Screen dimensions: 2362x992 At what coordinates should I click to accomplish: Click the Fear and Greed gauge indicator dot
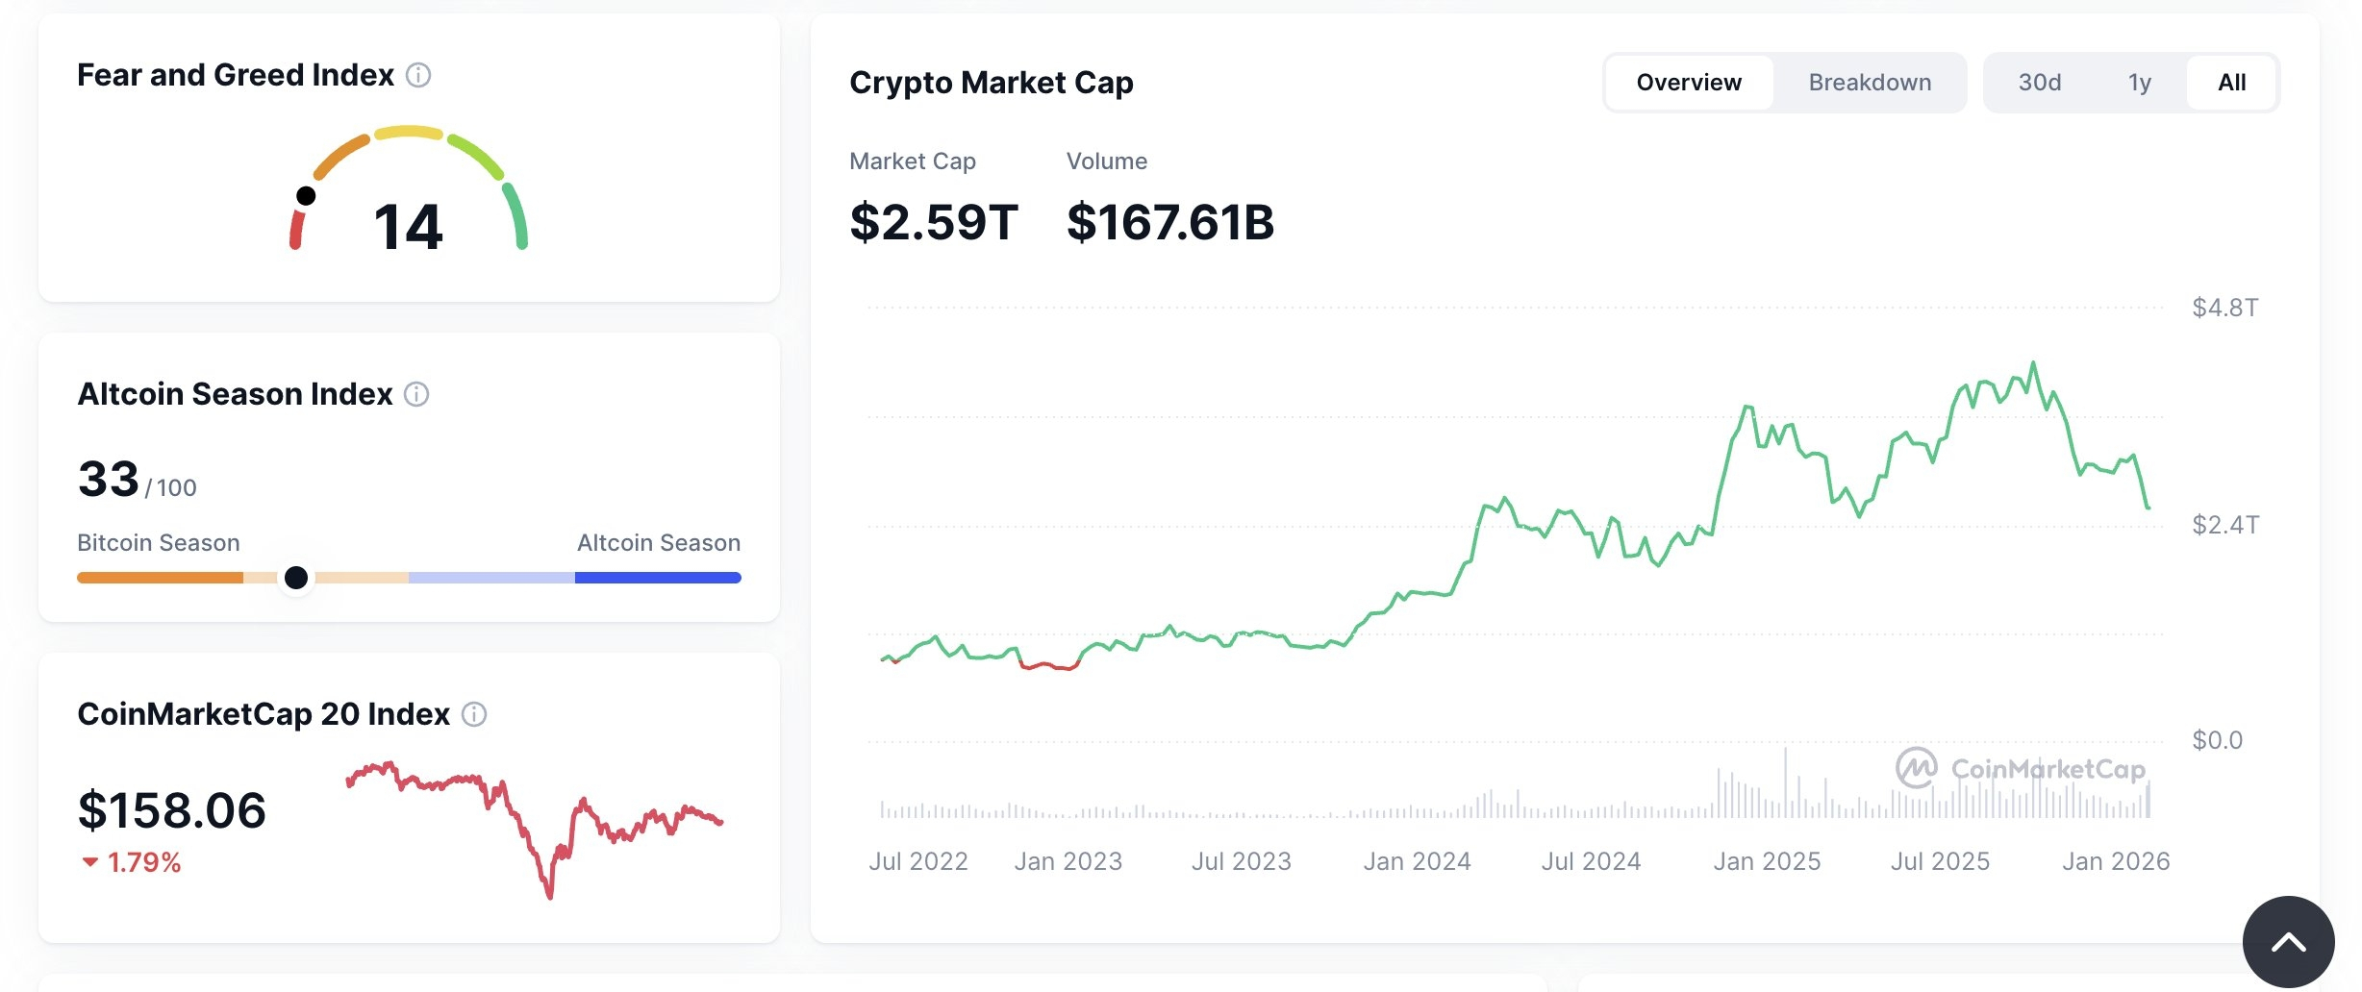[306, 196]
